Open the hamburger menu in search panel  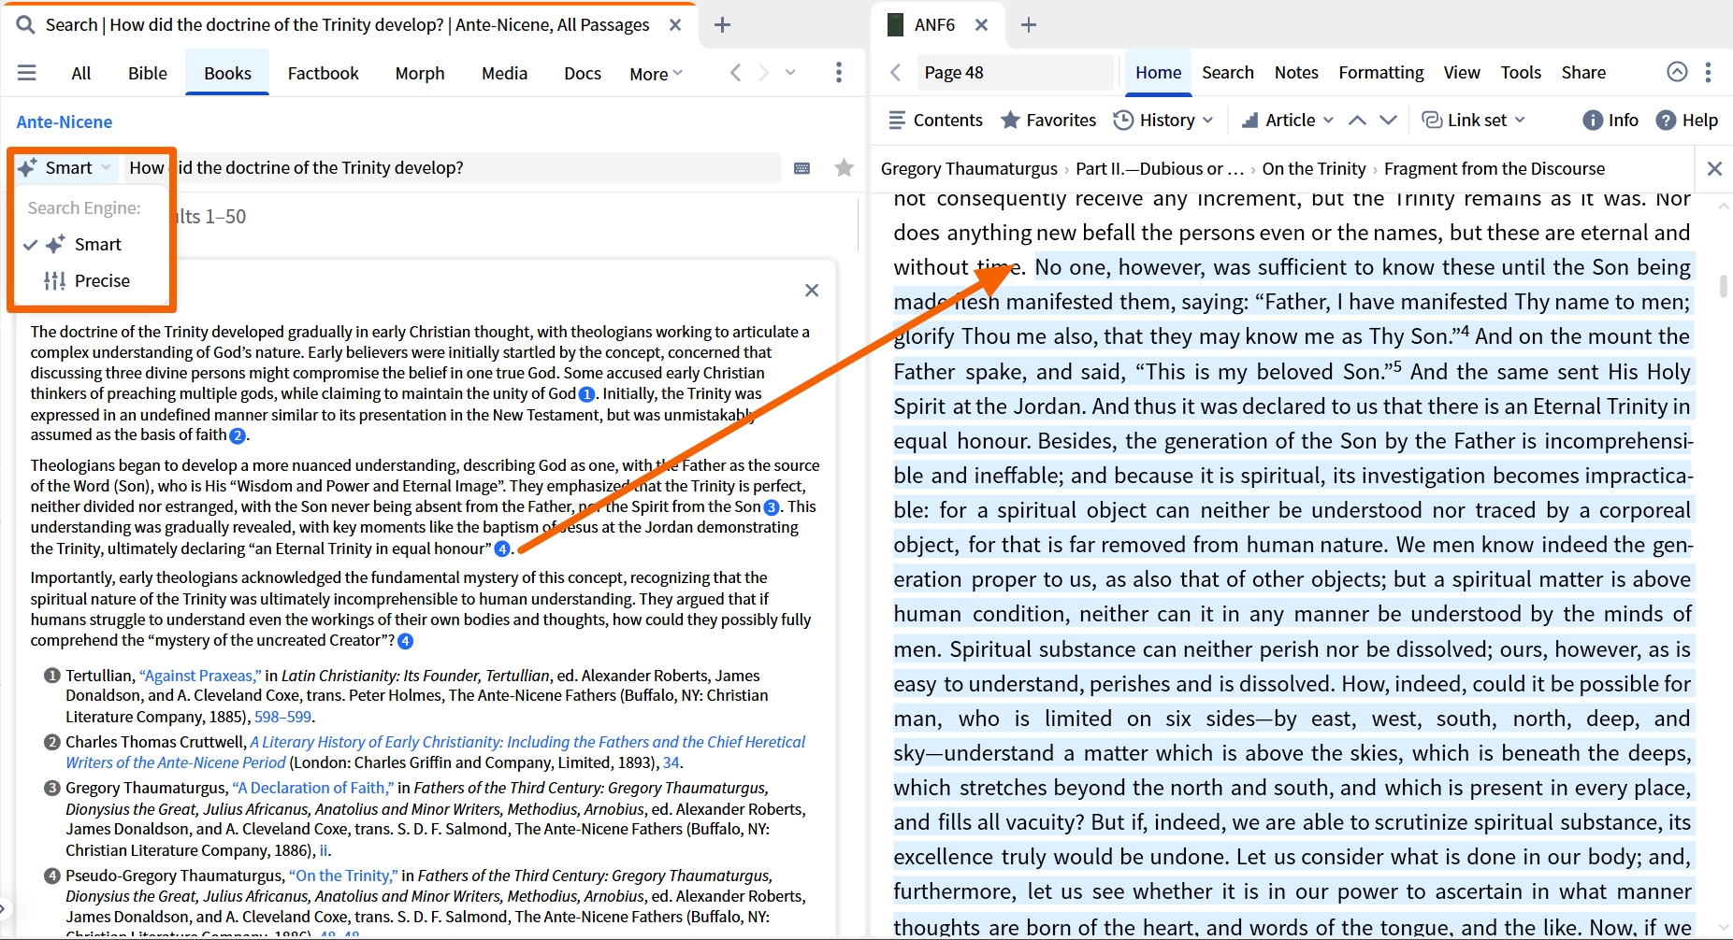[27, 73]
